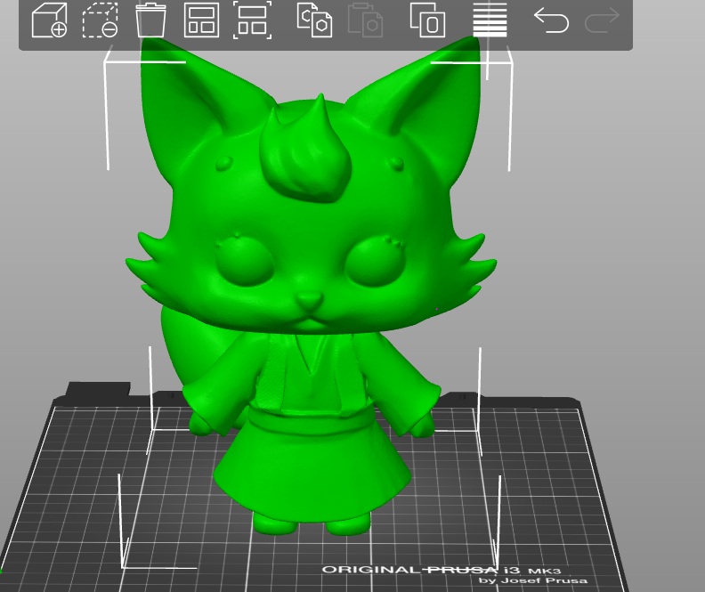Click the Undo arrow icon
Viewport: 705px width, 592px height.
551,20
